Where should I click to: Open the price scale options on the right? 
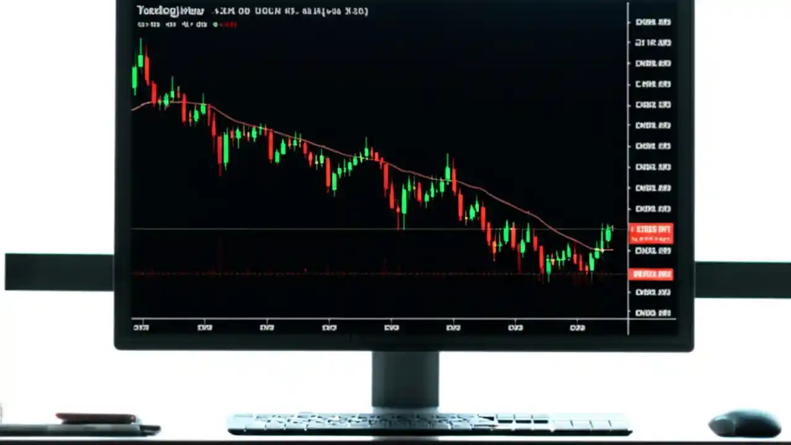(x=653, y=167)
